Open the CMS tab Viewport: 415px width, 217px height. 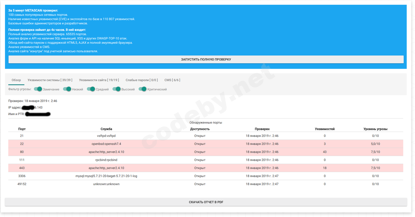click(x=172, y=80)
